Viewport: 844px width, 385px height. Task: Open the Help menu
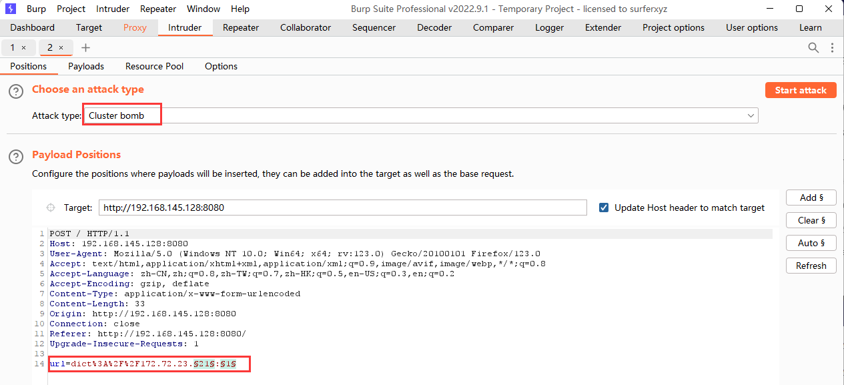click(x=240, y=9)
